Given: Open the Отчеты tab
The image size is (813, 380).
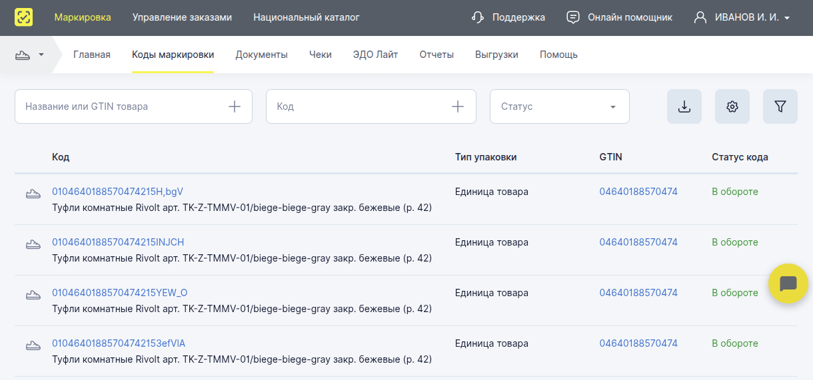Looking at the screenshot, I should coord(436,55).
